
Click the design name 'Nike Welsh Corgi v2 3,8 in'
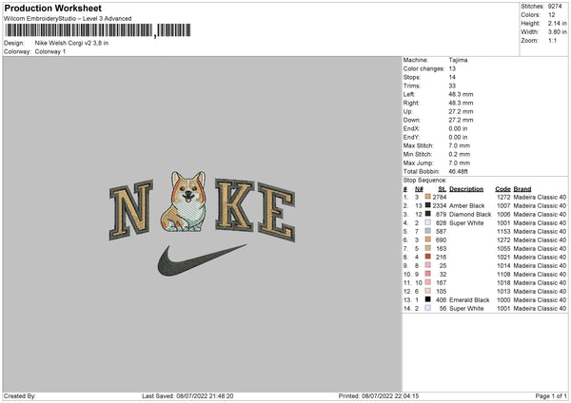pos(71,43)
